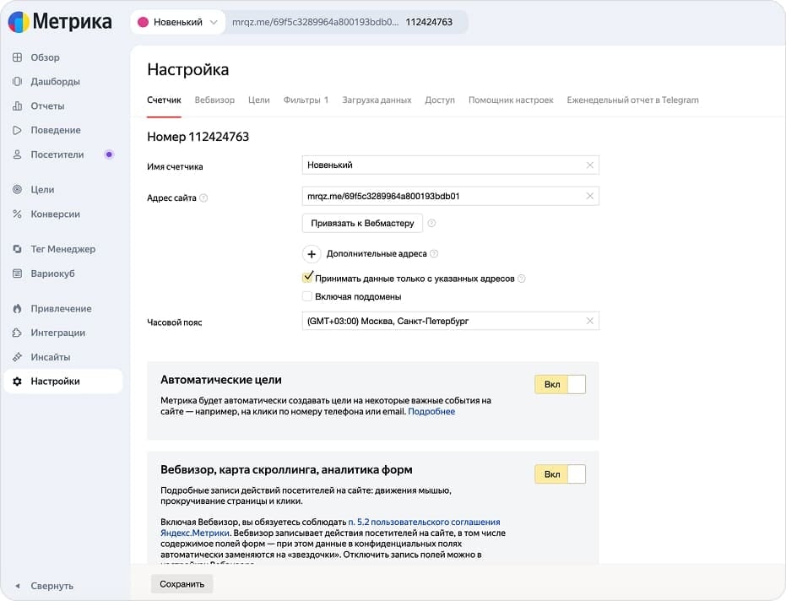Click the Поведение play icon
The height and width of the screenshot is (601, 786).
pos(17,130)
